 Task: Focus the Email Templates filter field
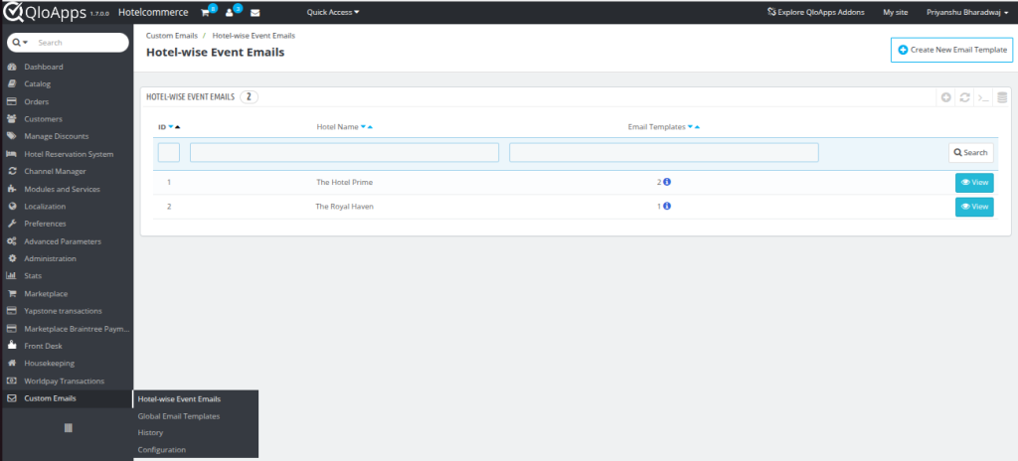pyautogui.click(x=663, y=153)
